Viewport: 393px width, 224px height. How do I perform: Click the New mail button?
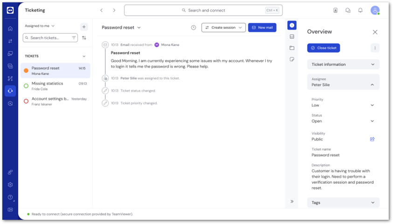click(x=262, y=28)
